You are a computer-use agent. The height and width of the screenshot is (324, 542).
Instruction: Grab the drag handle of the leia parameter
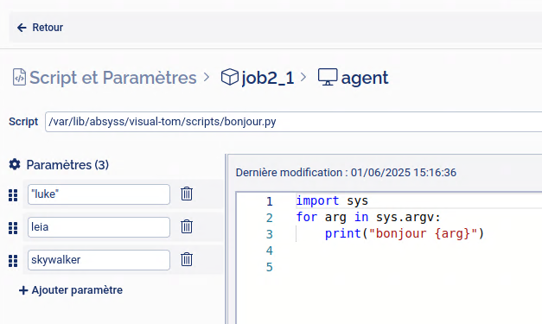(x=13, y=228)
